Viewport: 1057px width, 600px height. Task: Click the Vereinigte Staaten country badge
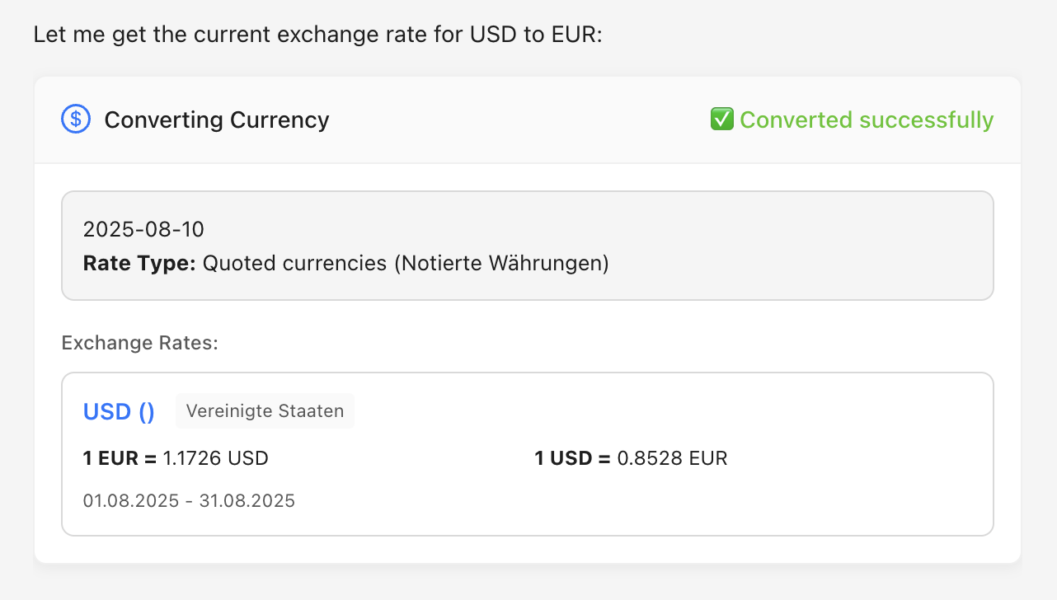coord(265,411)
